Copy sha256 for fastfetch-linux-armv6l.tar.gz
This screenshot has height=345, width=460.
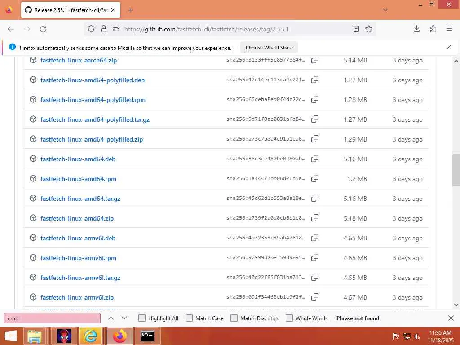(x=315, y=277)
